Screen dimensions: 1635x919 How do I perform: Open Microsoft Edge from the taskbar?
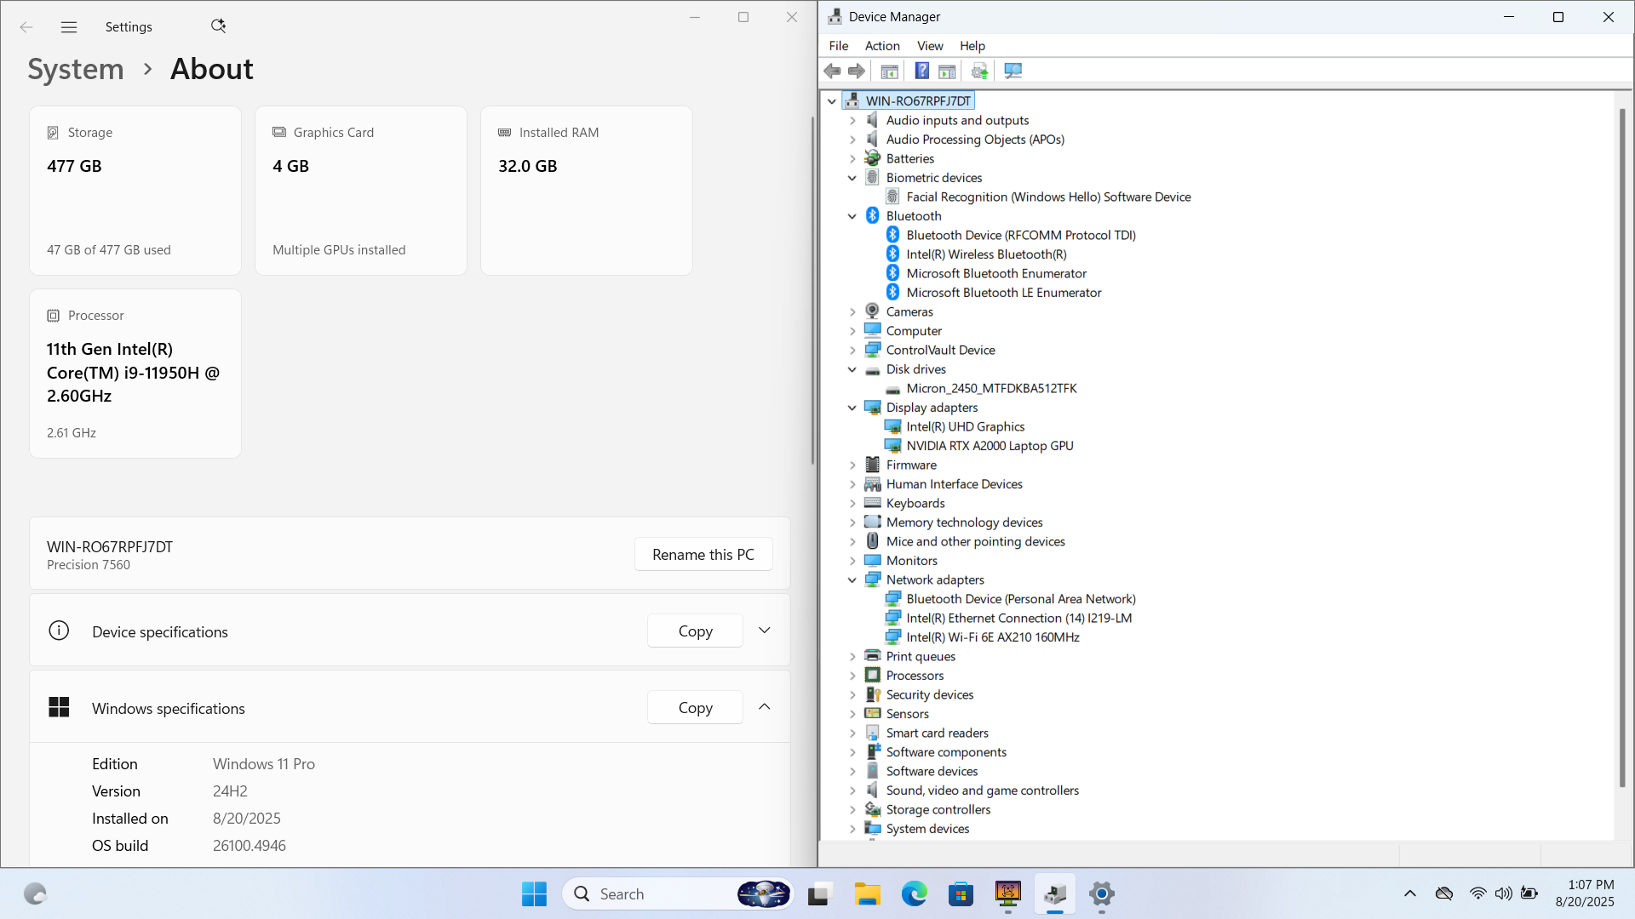(x=914, y=894)
